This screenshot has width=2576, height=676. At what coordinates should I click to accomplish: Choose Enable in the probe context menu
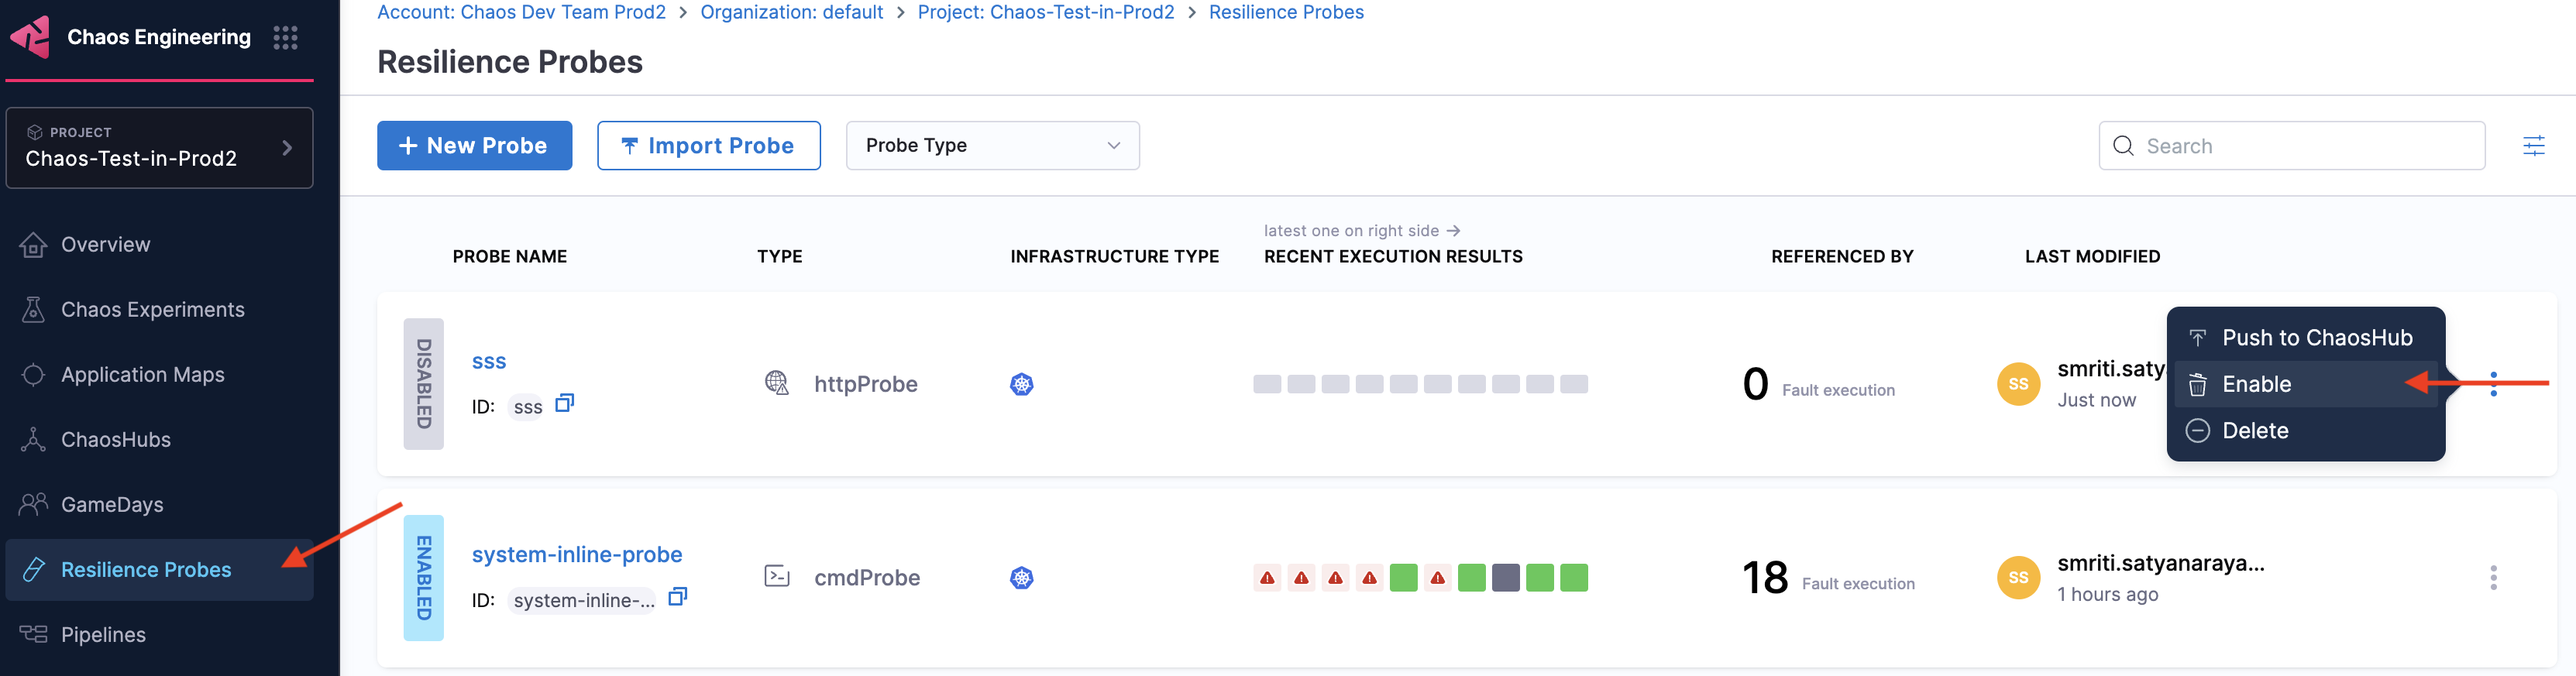(x=2256, y=384)
